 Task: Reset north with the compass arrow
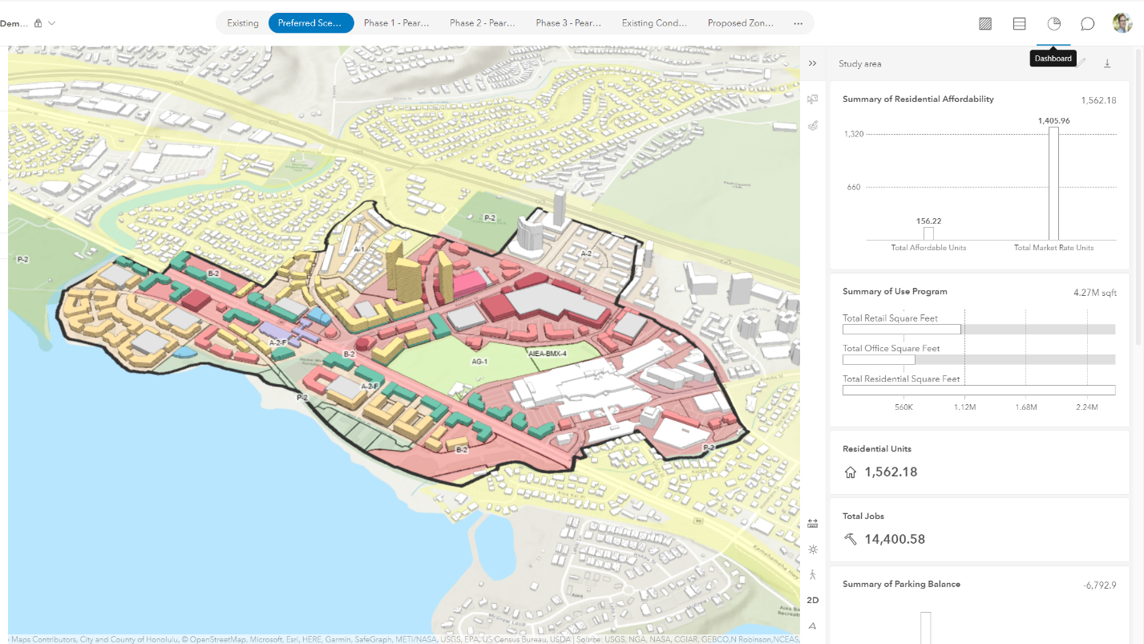click(812, 625)
